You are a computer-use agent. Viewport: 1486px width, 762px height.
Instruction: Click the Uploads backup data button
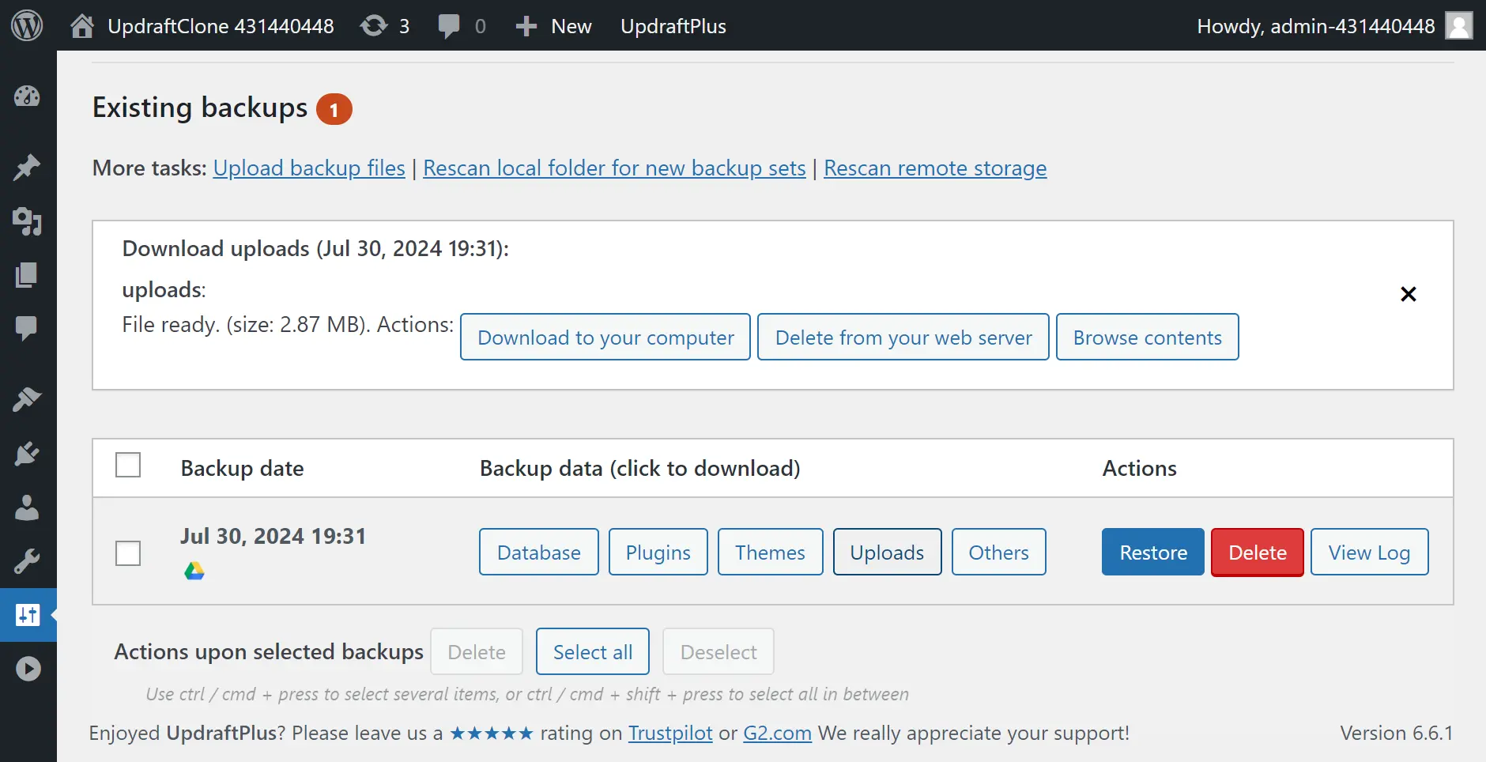coord(888,553)
